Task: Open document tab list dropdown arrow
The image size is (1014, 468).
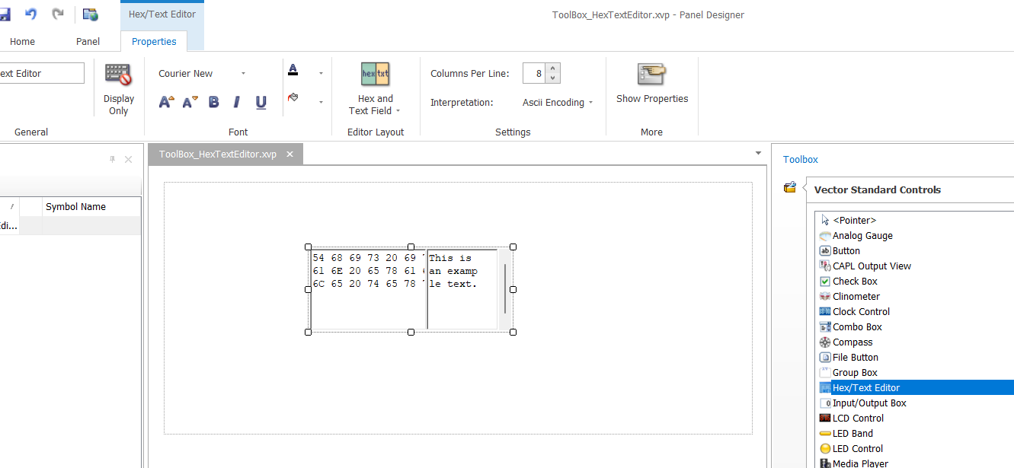Action: click(x=758, y=153)
